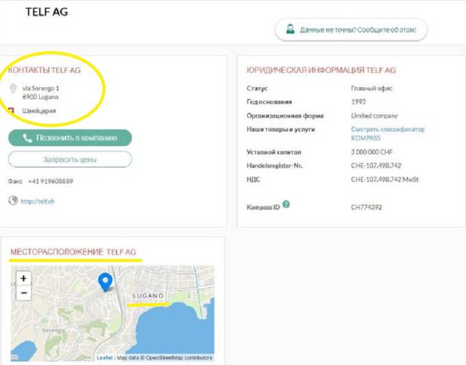
Task: Click the founding year value '1993'
Action: point(358,102)
